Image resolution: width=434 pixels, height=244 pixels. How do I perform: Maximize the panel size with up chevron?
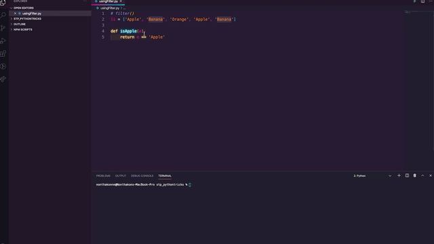coord(422,176)
